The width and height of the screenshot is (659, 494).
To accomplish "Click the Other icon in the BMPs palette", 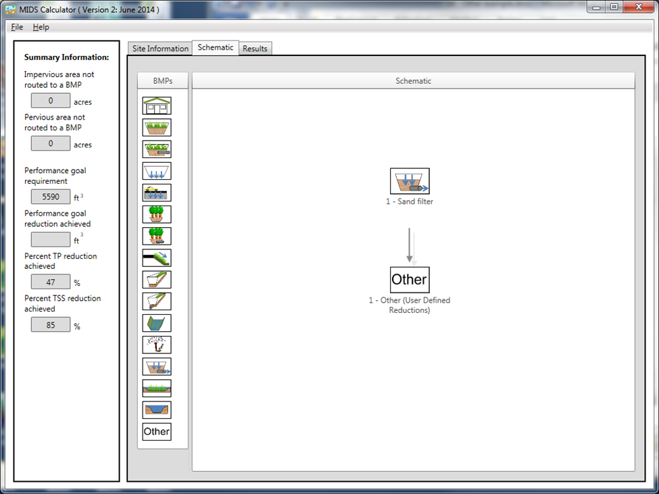I will (x=157, y=431).
